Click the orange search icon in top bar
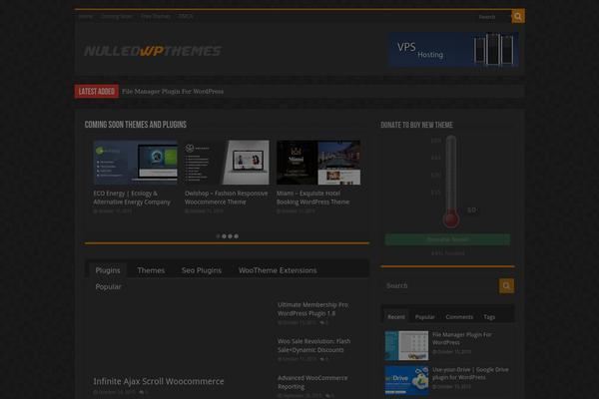Image resolution: width=599 pixels, height=399 pixels. pos(518,16)
